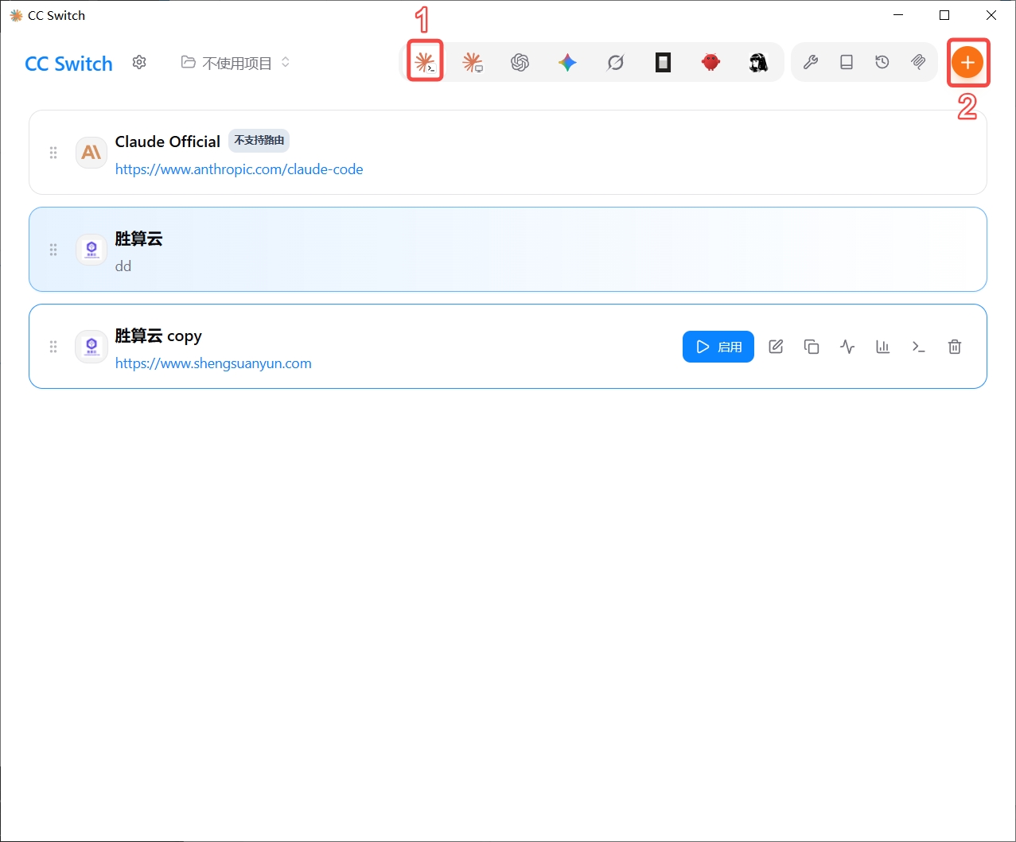1016x842 pixels.
Task: Switch to the OpenAI Codex app icon
Action: pyautogui.click(x=520, y=62)
